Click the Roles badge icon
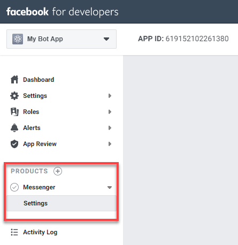The height and width of the screenshot is (245, 238). [x=14, y=112]
